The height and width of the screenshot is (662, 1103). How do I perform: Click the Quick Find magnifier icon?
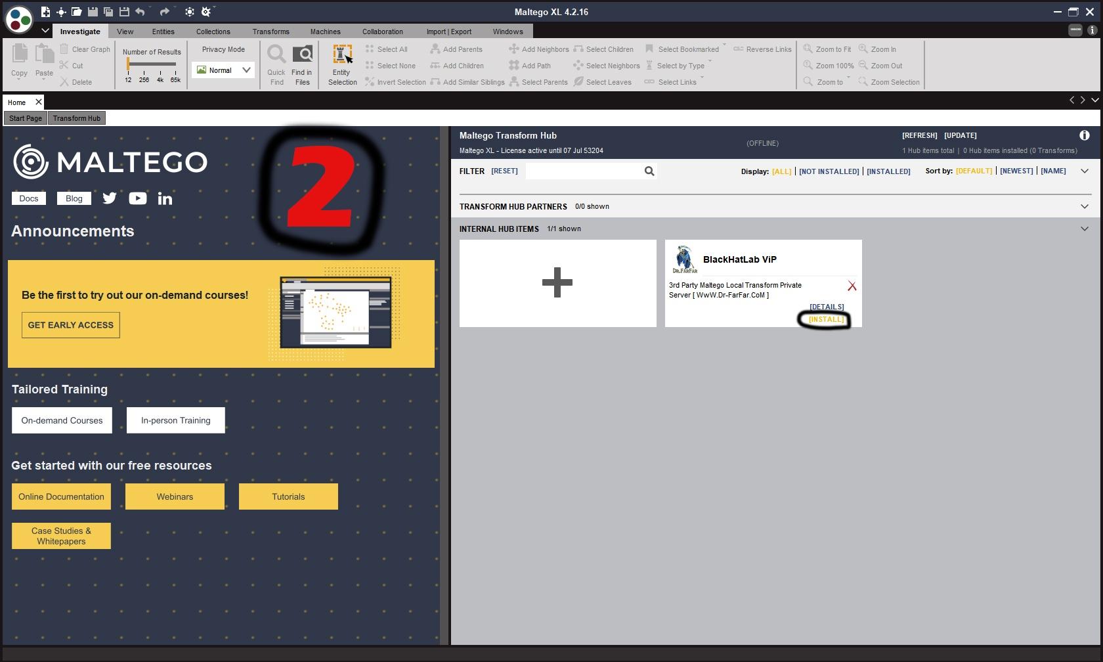point(276,54)
